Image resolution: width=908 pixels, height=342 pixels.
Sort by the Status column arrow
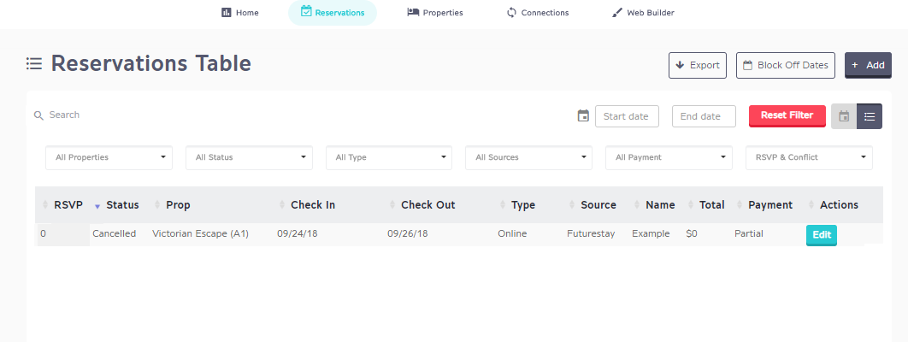pyautogui.click(x=97, y=206)
